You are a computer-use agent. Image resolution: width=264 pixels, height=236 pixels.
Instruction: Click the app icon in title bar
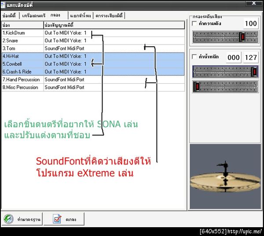3,5
